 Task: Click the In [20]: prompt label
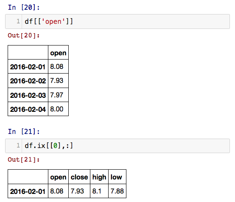coord(24,7)
